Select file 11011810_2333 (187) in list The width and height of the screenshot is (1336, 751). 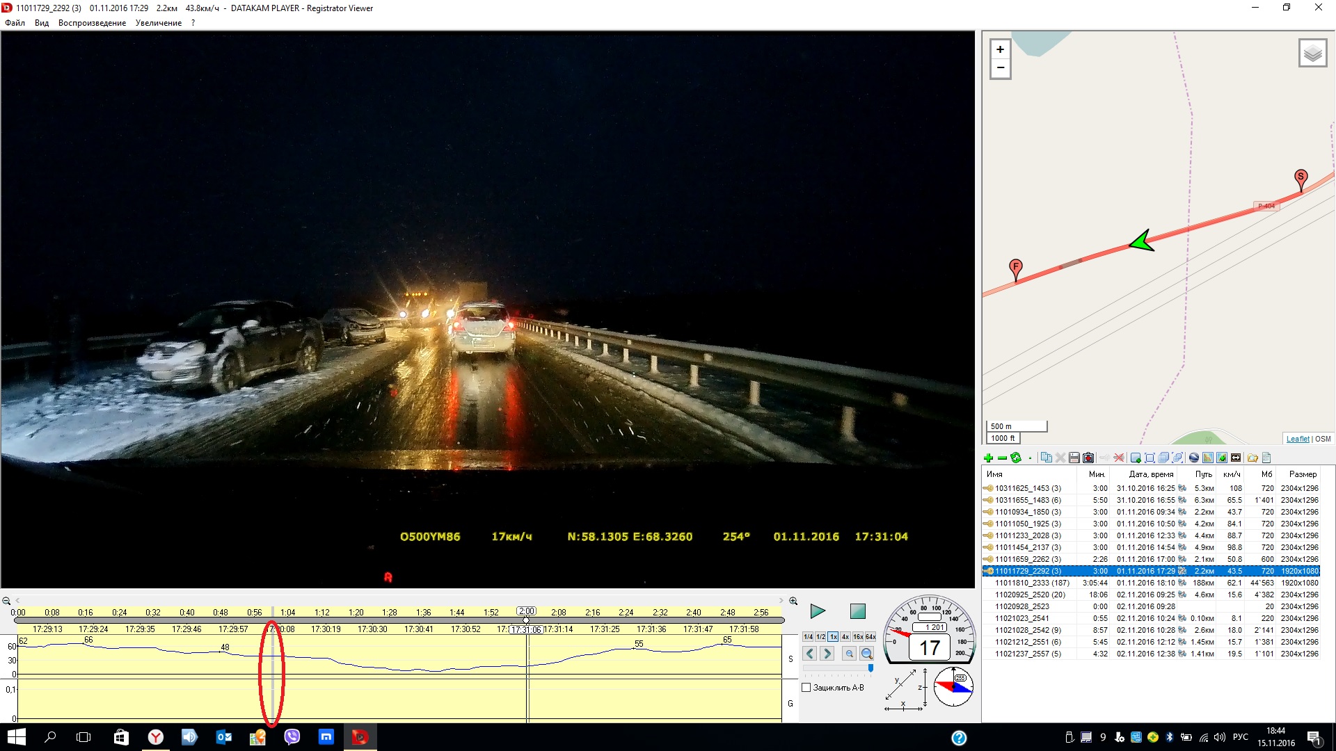(x=1031, y=583)
